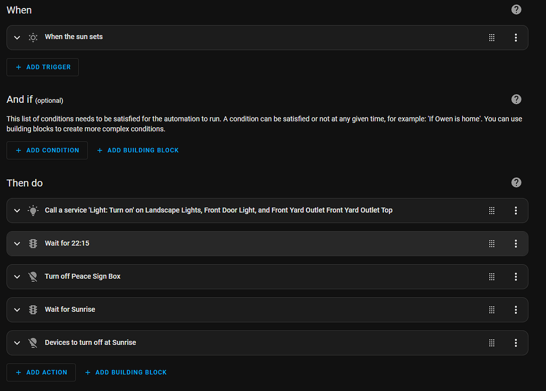The width and height of the screenshot is (546, 391).
Task: Open three-dot menu for sun sets trigger
Action: click(516, 37)
